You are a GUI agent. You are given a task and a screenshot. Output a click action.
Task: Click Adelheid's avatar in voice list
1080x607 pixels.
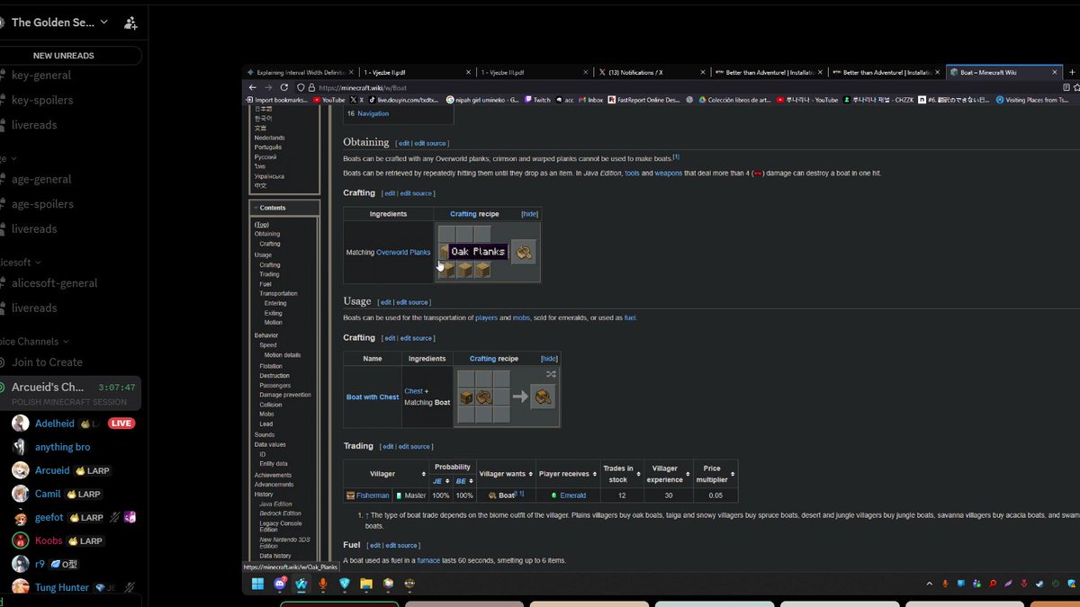(20, 424)
